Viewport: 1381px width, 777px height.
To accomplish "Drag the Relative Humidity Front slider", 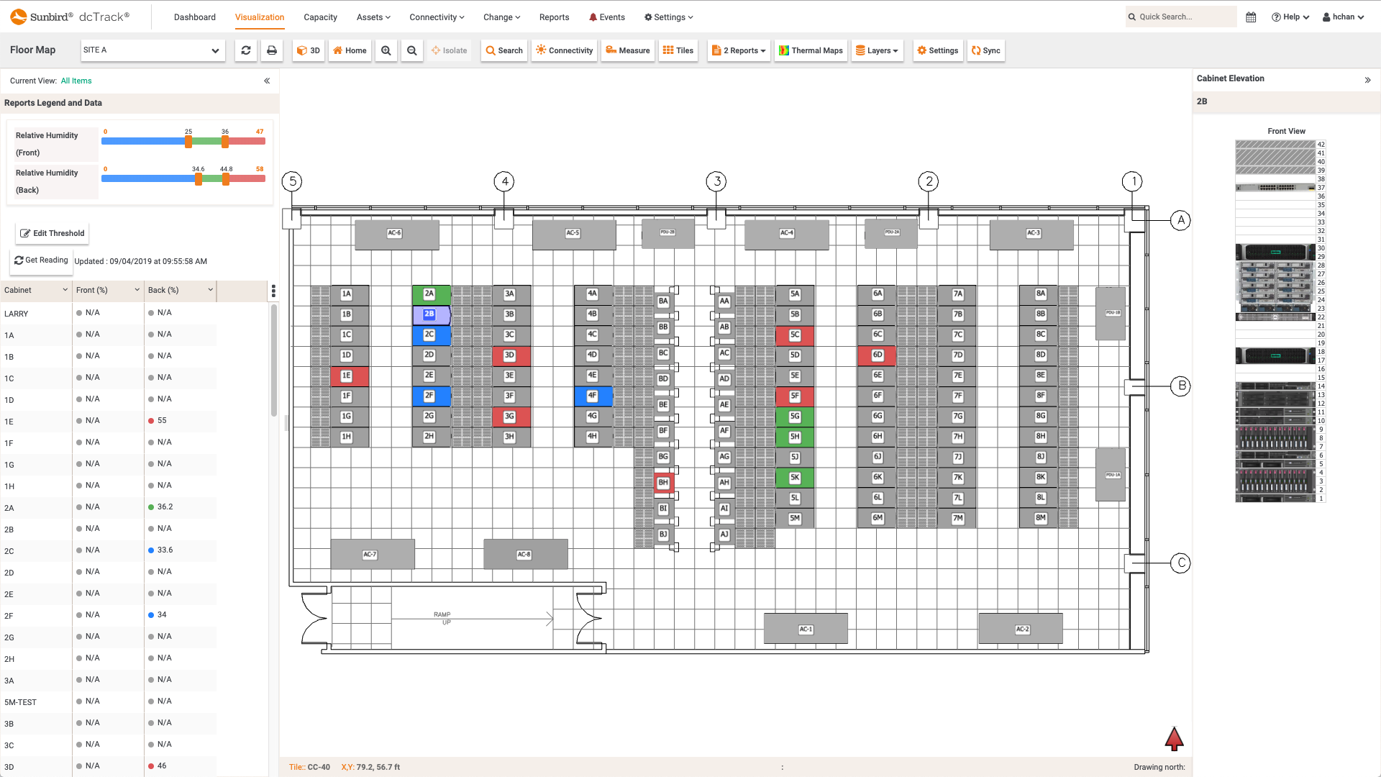I will click(188, 142).
